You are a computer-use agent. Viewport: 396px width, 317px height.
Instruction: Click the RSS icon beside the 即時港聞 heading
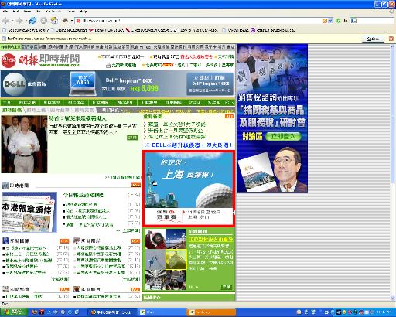coord(136,185)
